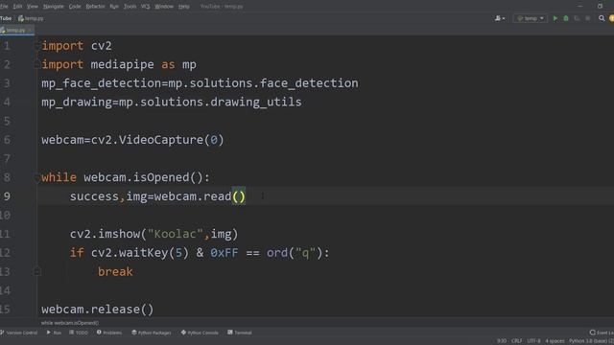The width and height of the screenshot is (614, 345).
Task: Click mediapipe in the second import line
Action: pyautogui.click(x=122, y=64)
